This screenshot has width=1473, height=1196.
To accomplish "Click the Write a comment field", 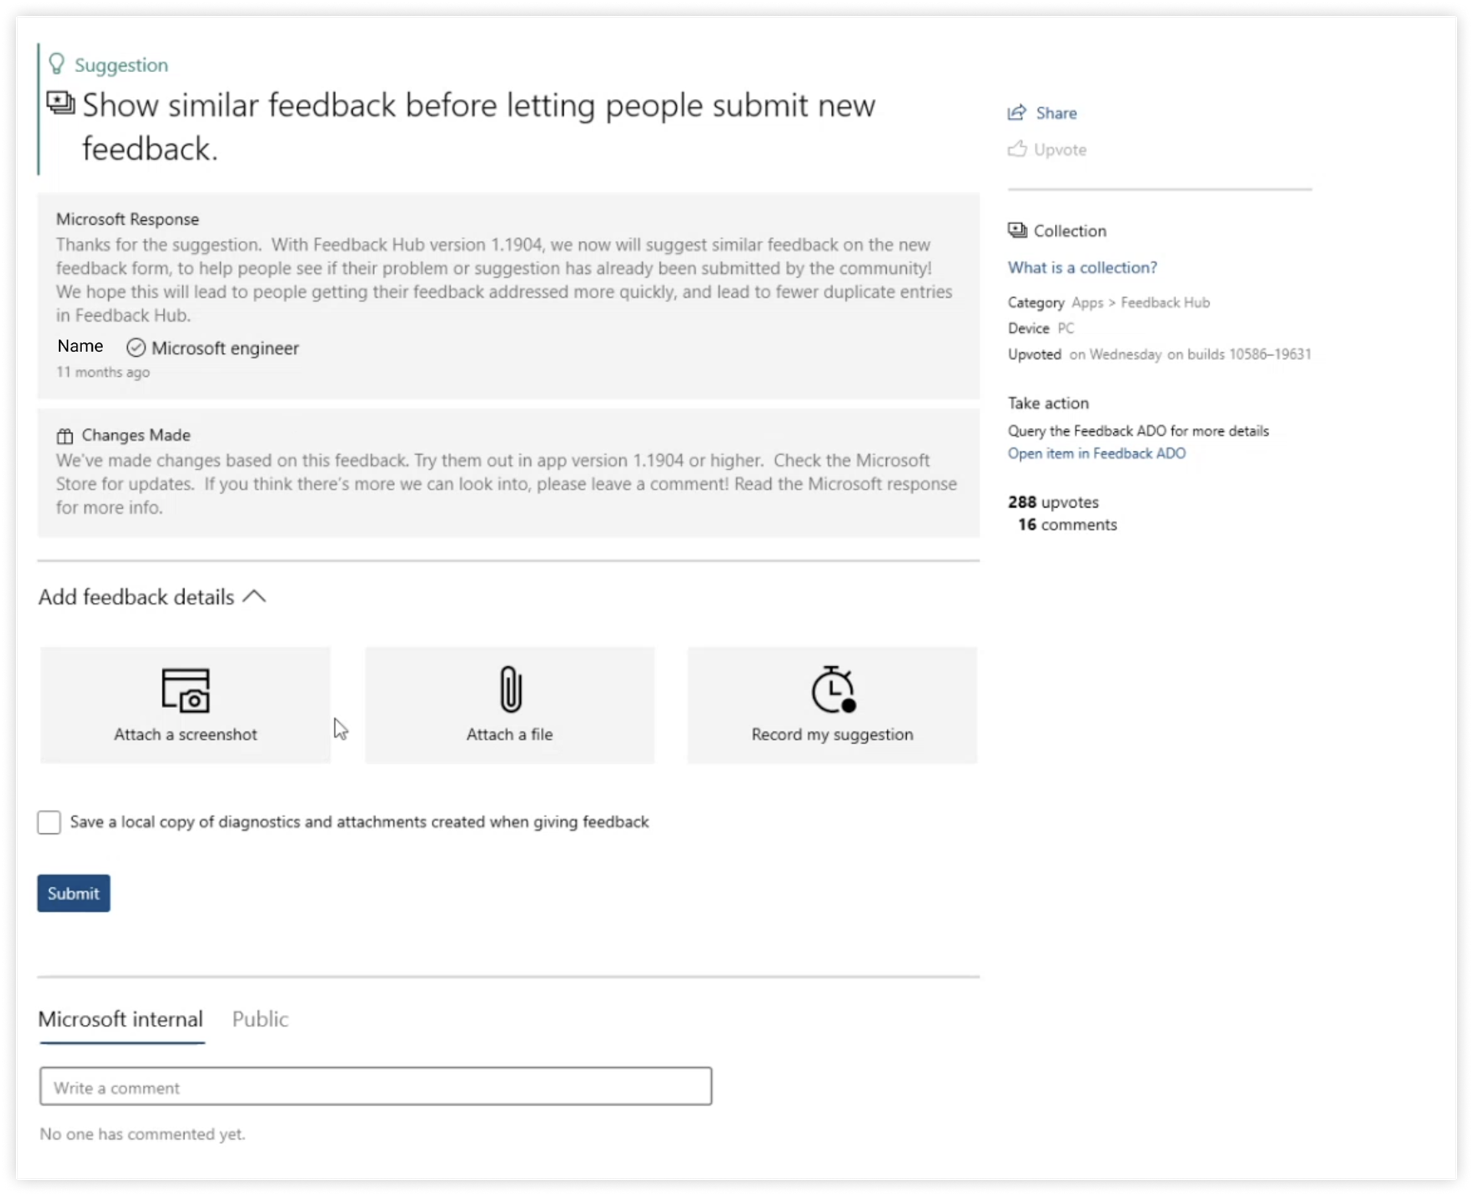I will pos(375,1086).
